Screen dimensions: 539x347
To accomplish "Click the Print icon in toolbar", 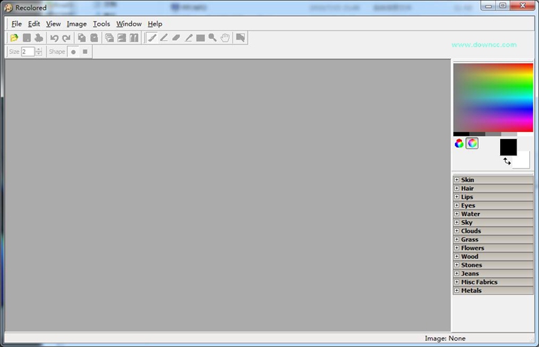I will (39, 38).
